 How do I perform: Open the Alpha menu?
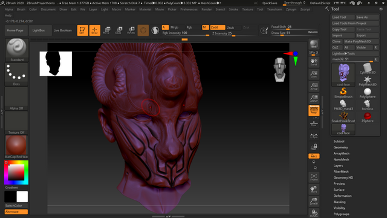coord(8,10)
